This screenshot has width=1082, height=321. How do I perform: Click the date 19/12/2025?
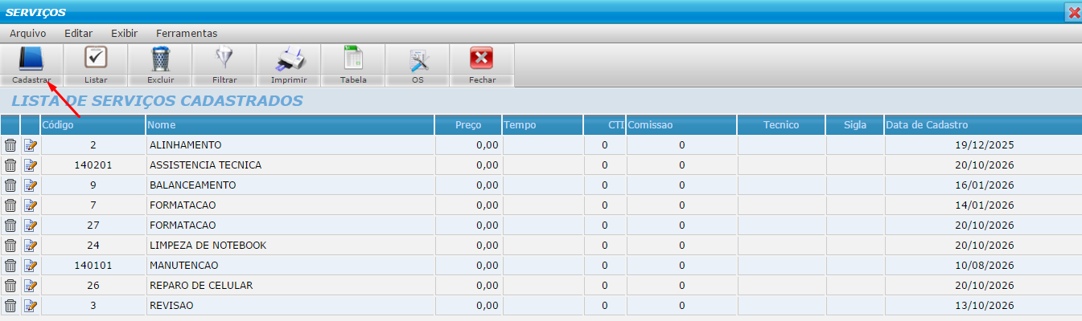(985, 145)
